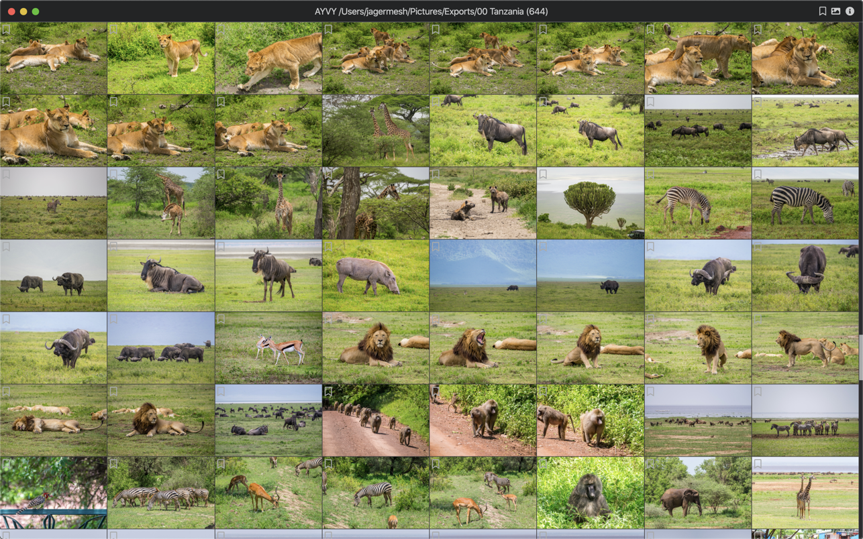Toggle the bookmarks filter in title bar

[x=822, y=11]
